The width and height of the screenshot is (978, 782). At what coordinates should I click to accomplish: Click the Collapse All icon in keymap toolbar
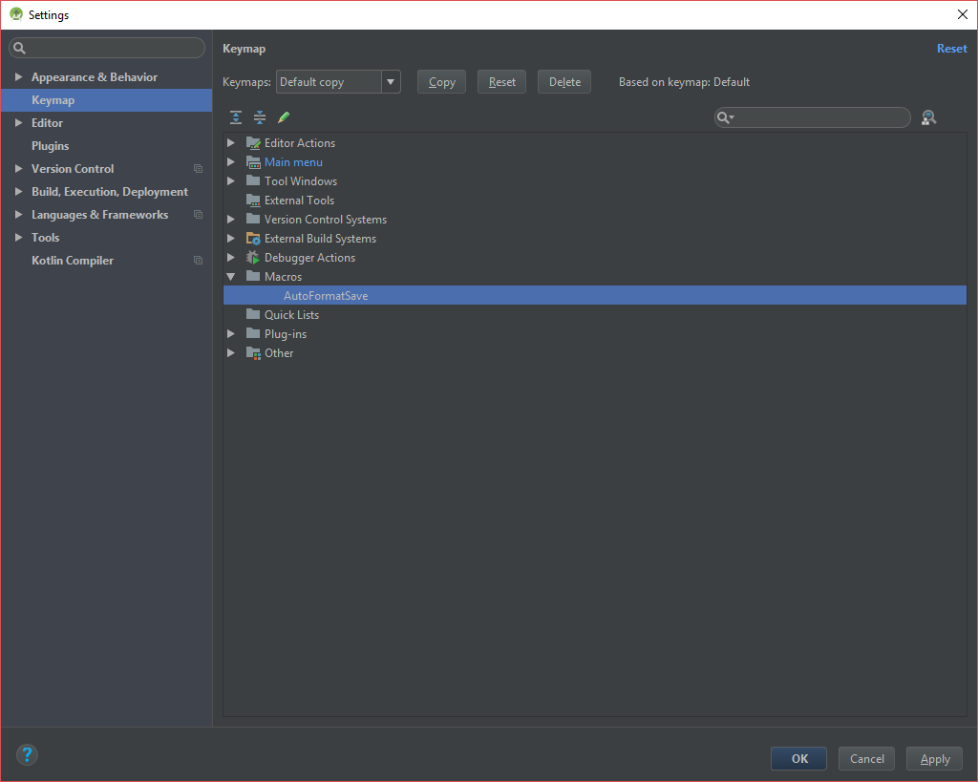coord(260,117)
